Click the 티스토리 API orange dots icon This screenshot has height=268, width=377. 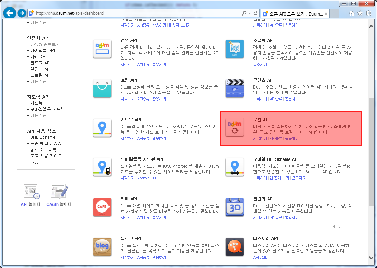coord(235,247)
